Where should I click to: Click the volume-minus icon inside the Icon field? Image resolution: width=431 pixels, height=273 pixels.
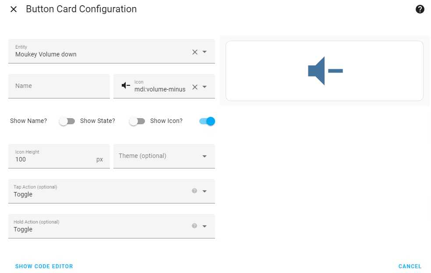pyautogui.click(x=126, y=86)
